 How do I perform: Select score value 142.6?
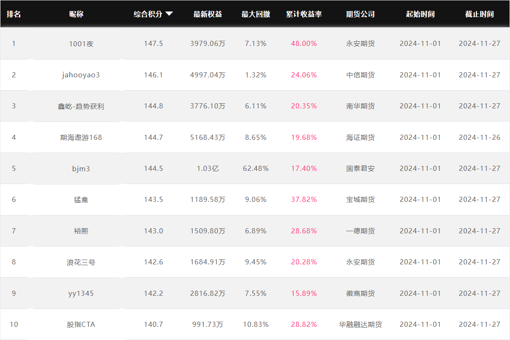154,262
